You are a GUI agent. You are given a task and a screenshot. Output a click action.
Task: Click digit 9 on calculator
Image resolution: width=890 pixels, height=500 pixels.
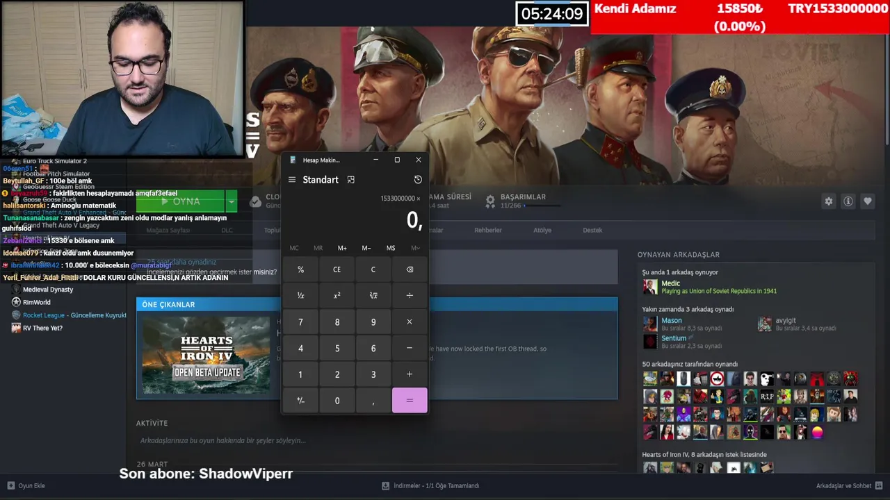(x=373, y=322)
